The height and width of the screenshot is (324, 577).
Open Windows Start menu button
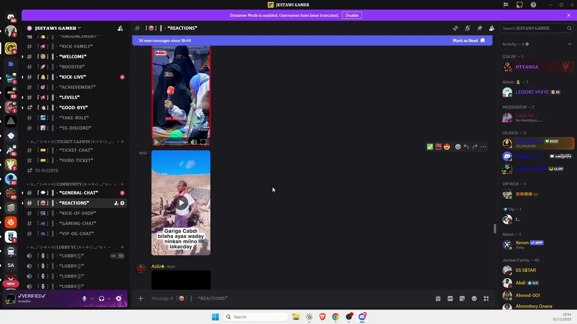click(215, 317)
